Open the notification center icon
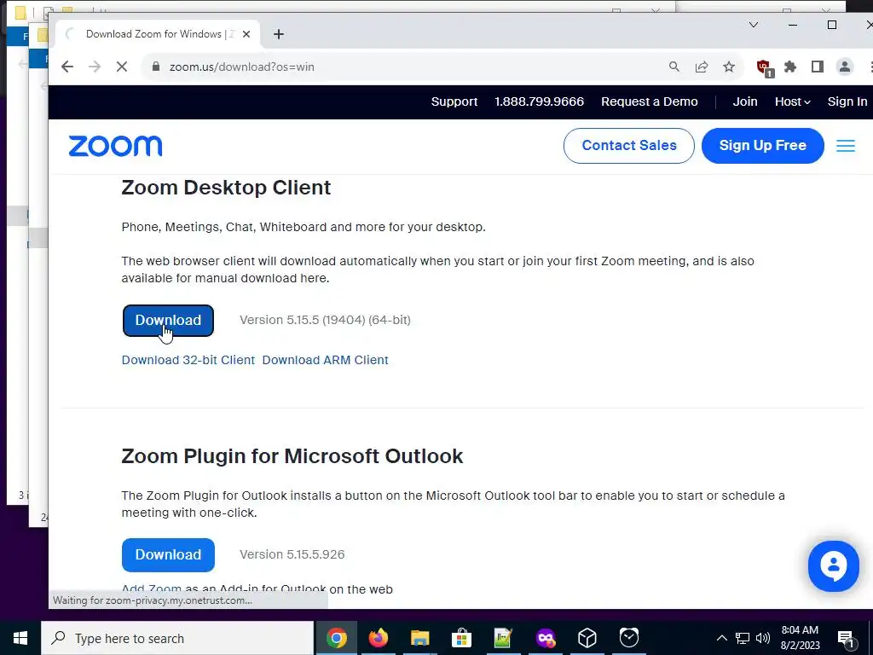The image size is (873, 655). [846, 639]
